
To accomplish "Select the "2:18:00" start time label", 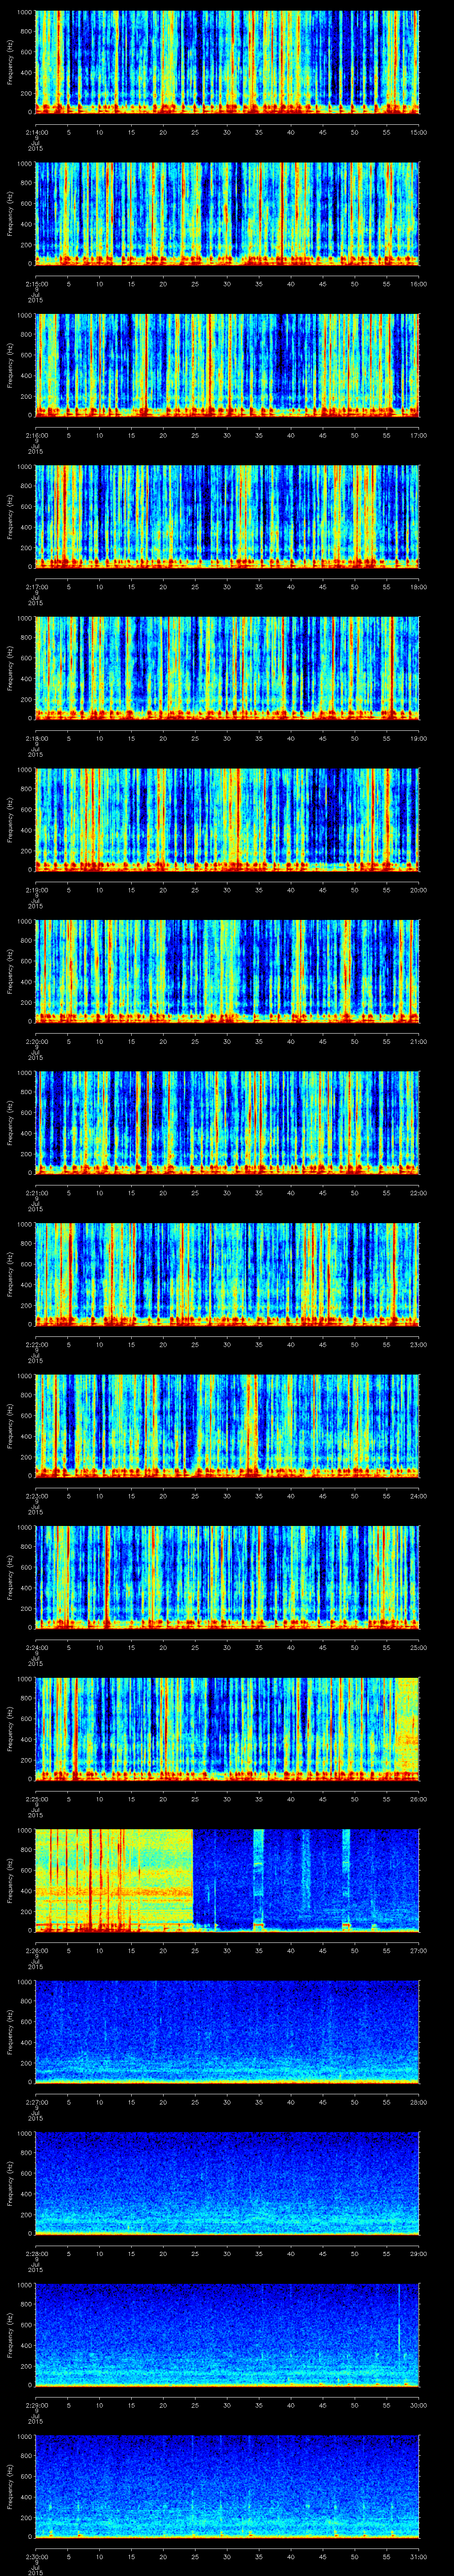I will coord(36,738).
